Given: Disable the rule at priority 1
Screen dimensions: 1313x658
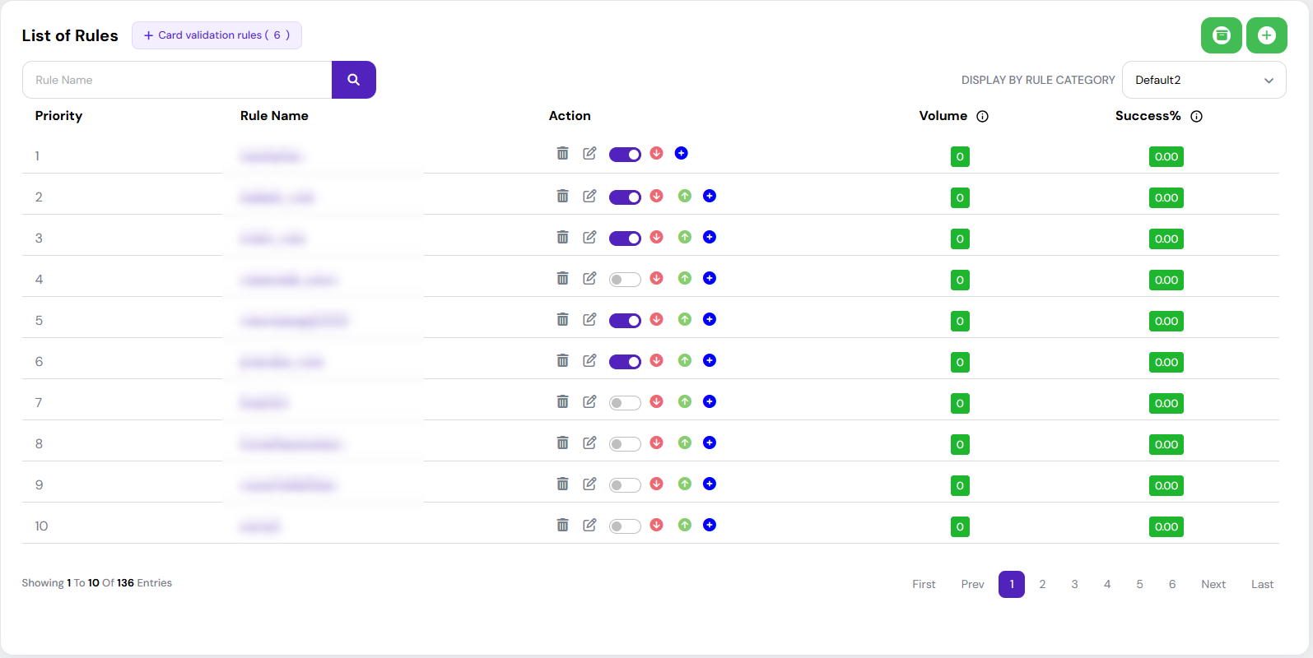Looking at the screenshot, I should tap(625, 155).
